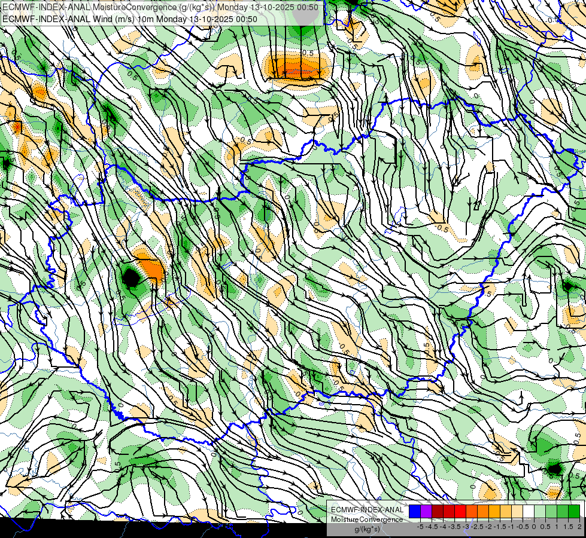586x538 pixels.
Task: Click the '-2.5' tick label on the legend scale
Action: tap(477, 527)
